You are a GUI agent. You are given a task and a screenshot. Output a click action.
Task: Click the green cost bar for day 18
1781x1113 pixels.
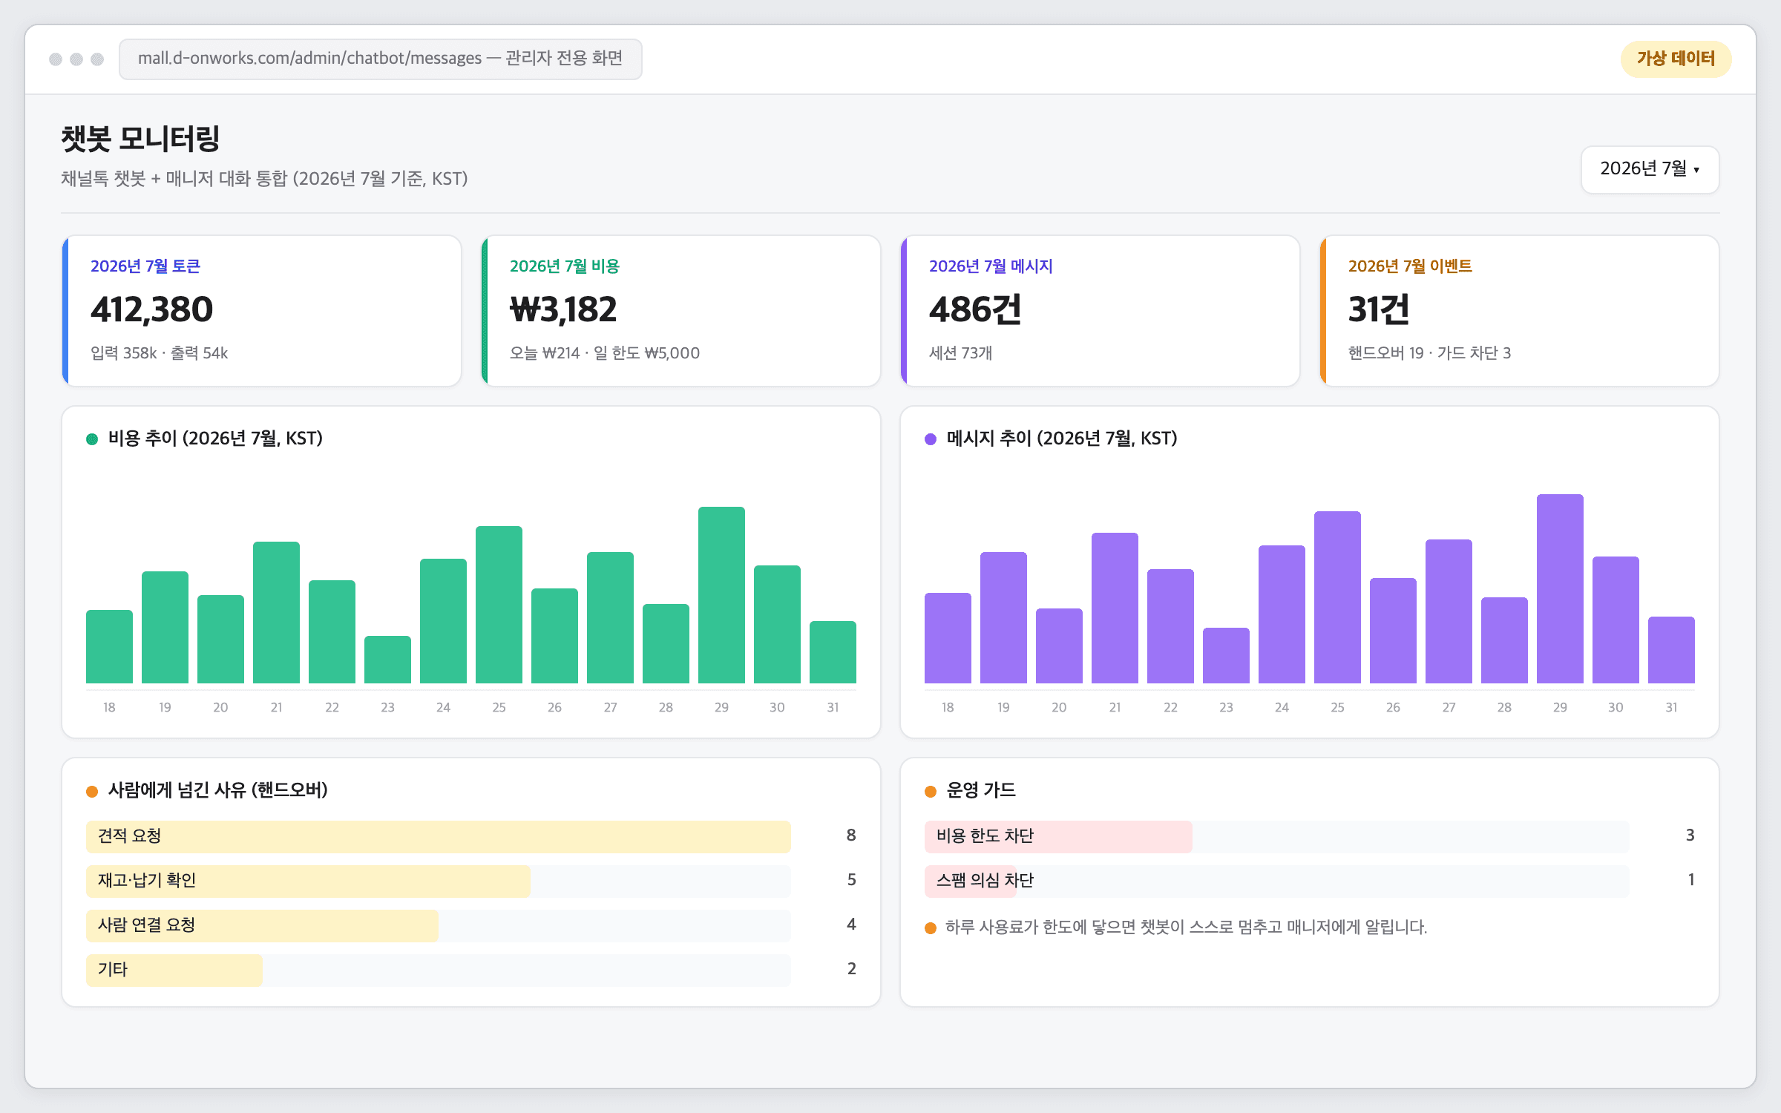pyautogui.click(x=109, y=646)
